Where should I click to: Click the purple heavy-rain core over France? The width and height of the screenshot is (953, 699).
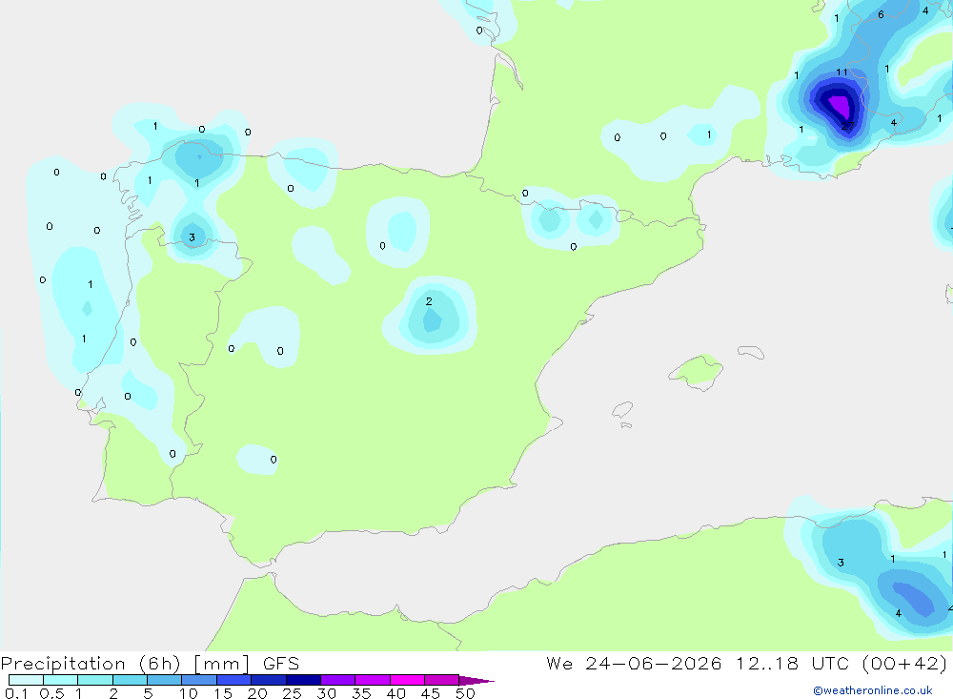point(840,106)
